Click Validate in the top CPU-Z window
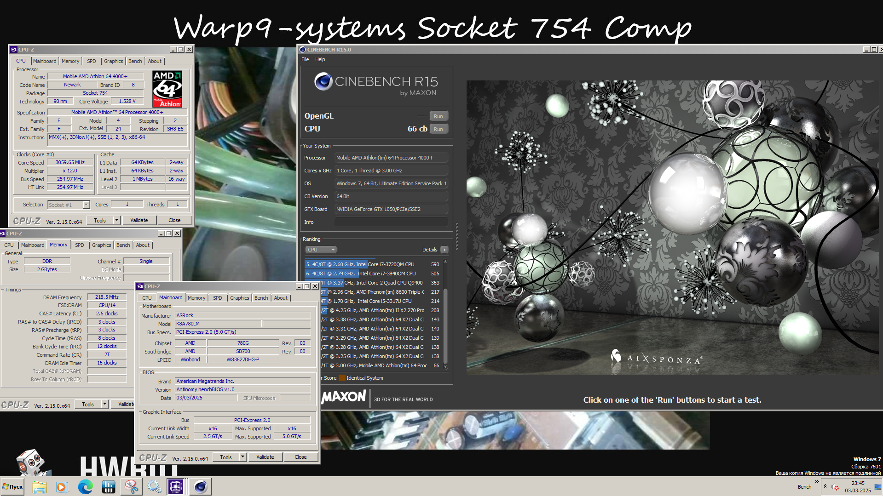883x496 pixels. coord(139,220)
